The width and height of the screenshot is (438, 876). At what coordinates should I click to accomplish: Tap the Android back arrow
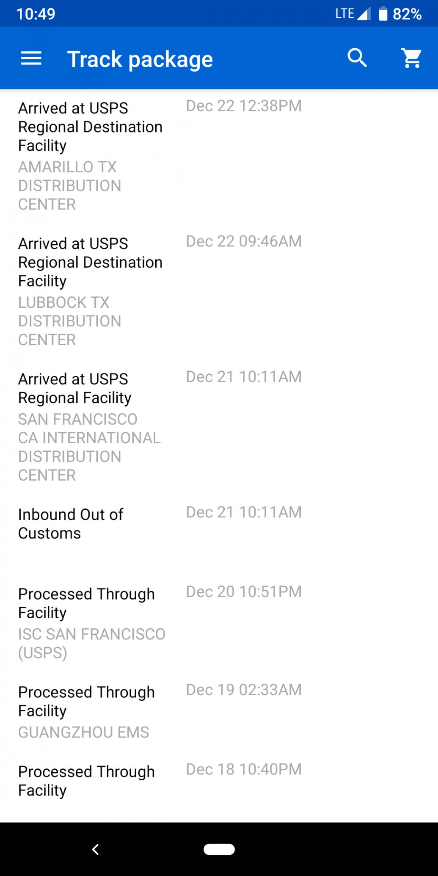pyautogui.click(x=96, y=849)
